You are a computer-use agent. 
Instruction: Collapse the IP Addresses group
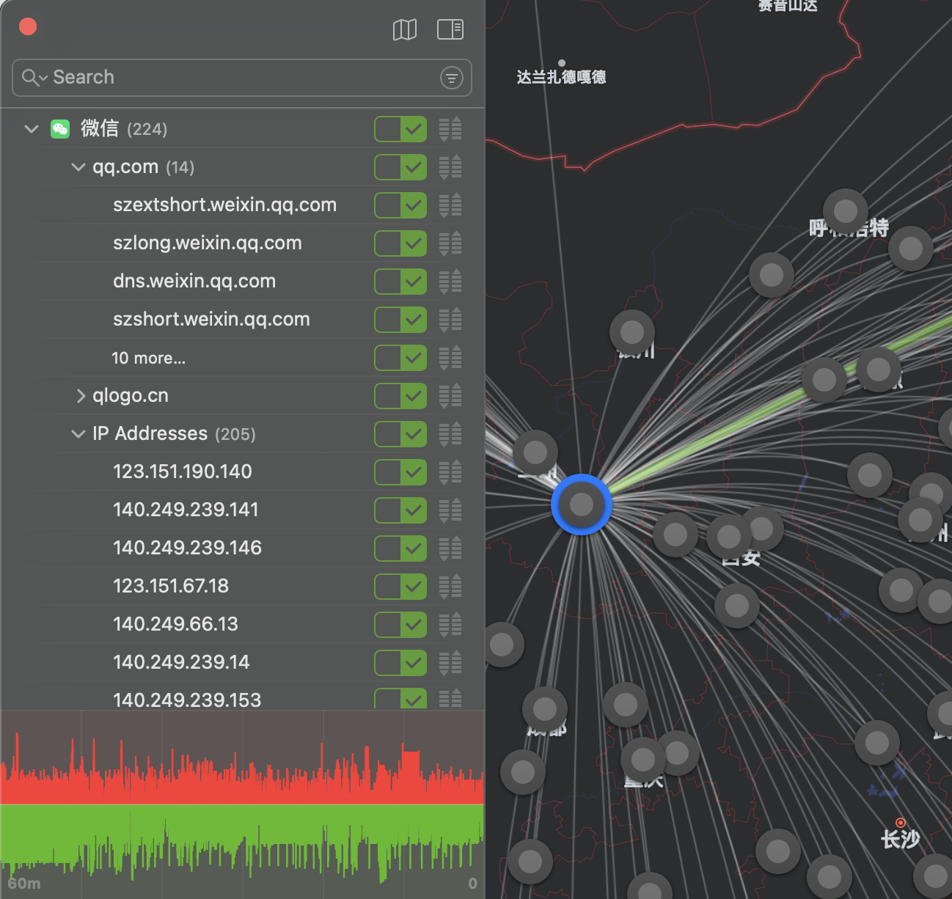pyautogui.click(x=78, y=434)
